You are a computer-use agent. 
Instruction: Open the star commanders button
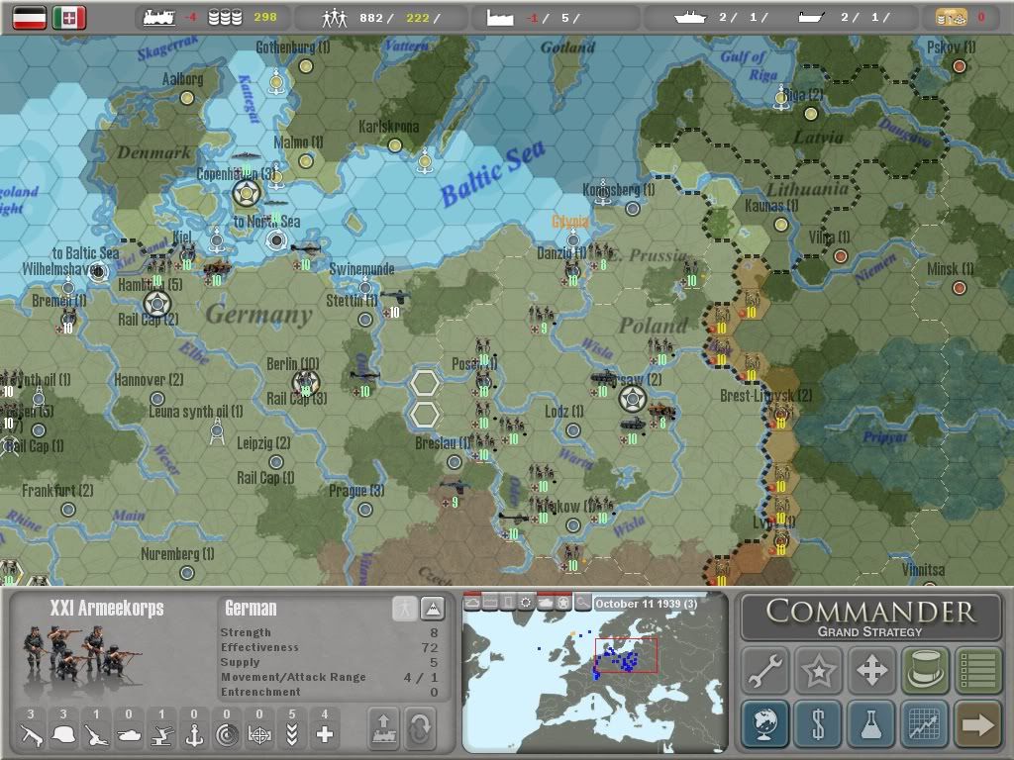[x=818, y=670]
